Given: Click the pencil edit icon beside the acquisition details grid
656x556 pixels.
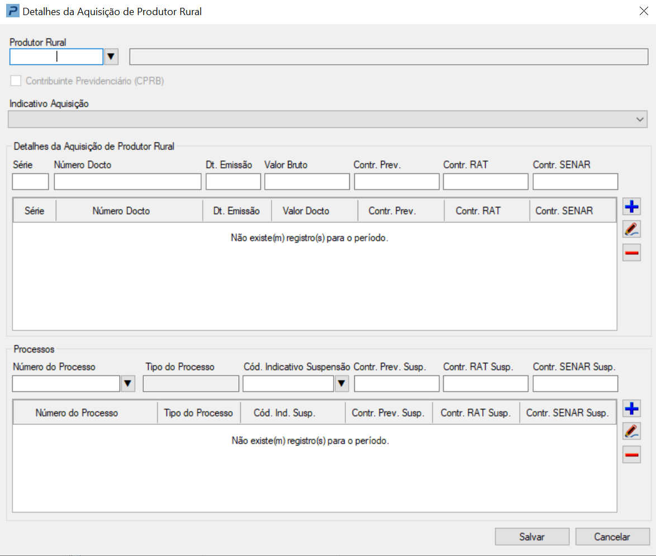Looking at the screenshot, I should coord(631,229).
